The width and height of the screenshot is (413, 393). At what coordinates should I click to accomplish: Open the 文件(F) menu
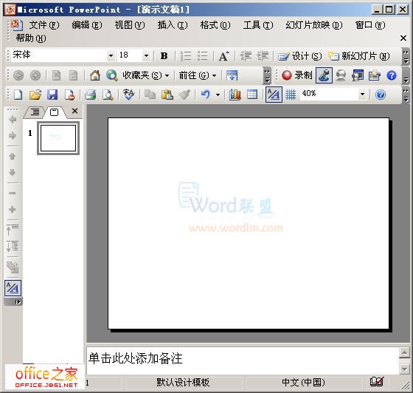tap(44, 25)
